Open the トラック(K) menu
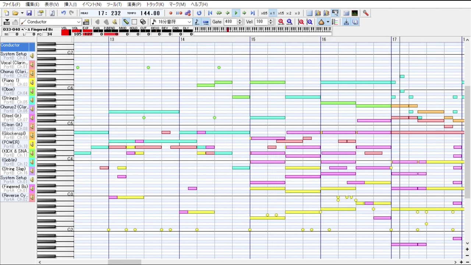The height and width of the screenshot is (265, 471). pos(155,4)
